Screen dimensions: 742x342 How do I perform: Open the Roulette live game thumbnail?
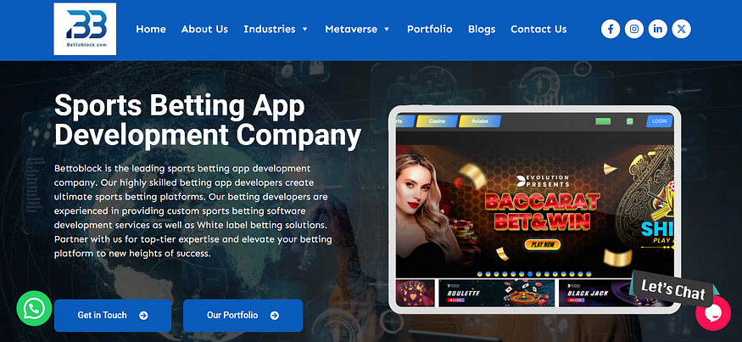click(x=496, y=293)
